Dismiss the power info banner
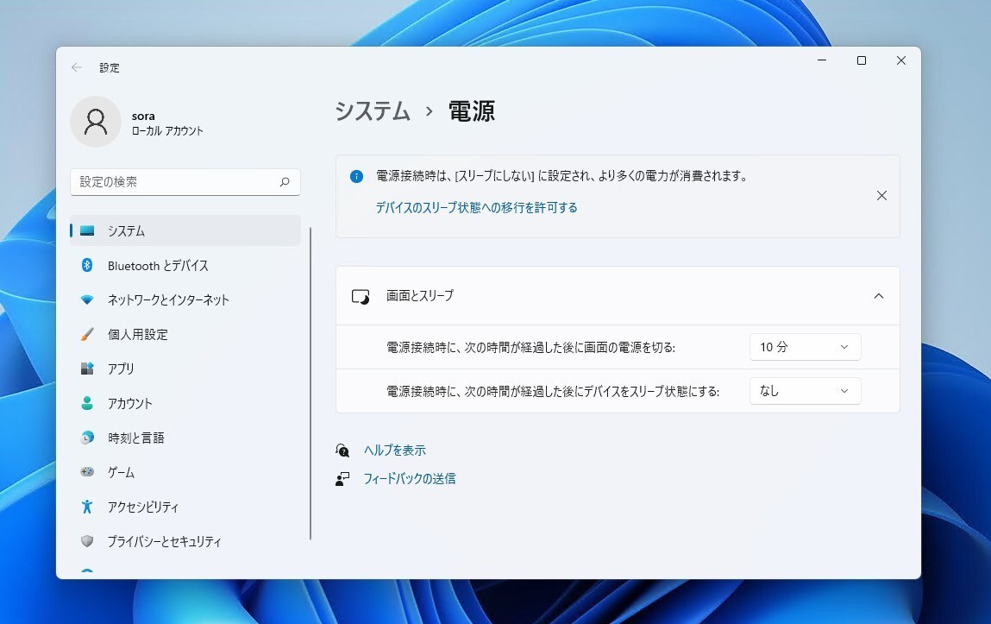991x624 pixels. coord(881,196)
